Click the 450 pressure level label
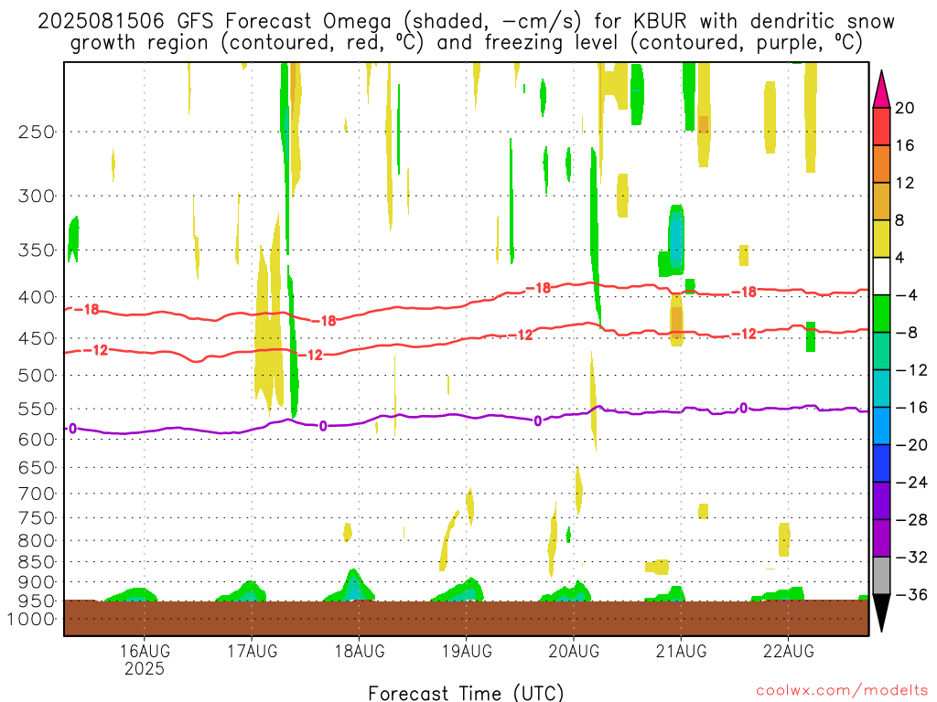 [37, 338]
